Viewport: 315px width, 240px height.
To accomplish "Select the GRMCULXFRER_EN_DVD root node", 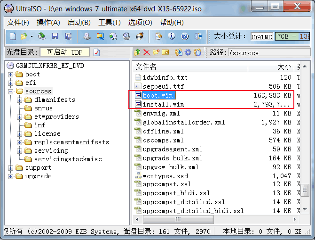I will coord(50,66).
